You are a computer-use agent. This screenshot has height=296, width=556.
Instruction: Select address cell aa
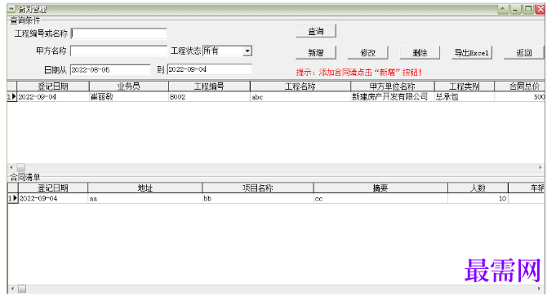click(145, 198)
